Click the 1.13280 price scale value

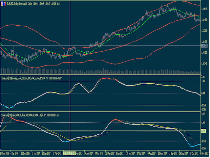[x=204, y=31]
